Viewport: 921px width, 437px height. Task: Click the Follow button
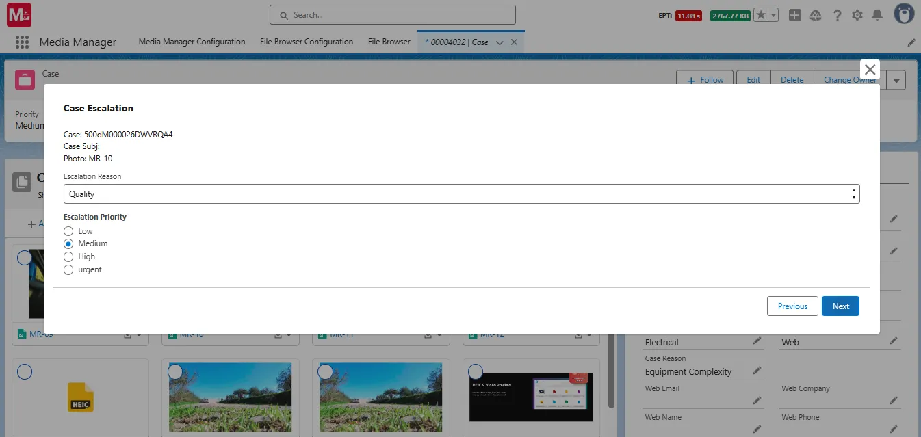click(x=705, y=80)
